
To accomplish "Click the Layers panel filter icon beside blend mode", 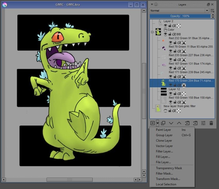I will pyautogui.click(x=212, y=11).
